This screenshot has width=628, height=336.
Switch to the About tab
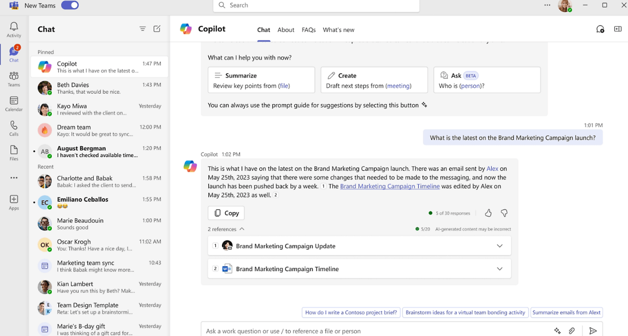[286, 29]
